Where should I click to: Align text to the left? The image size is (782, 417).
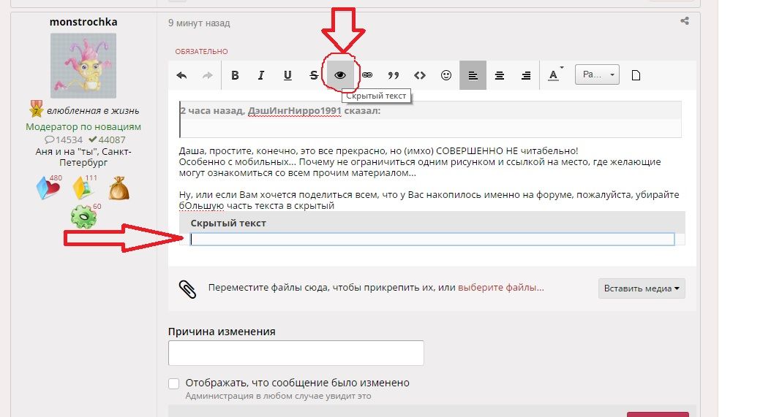473,75
